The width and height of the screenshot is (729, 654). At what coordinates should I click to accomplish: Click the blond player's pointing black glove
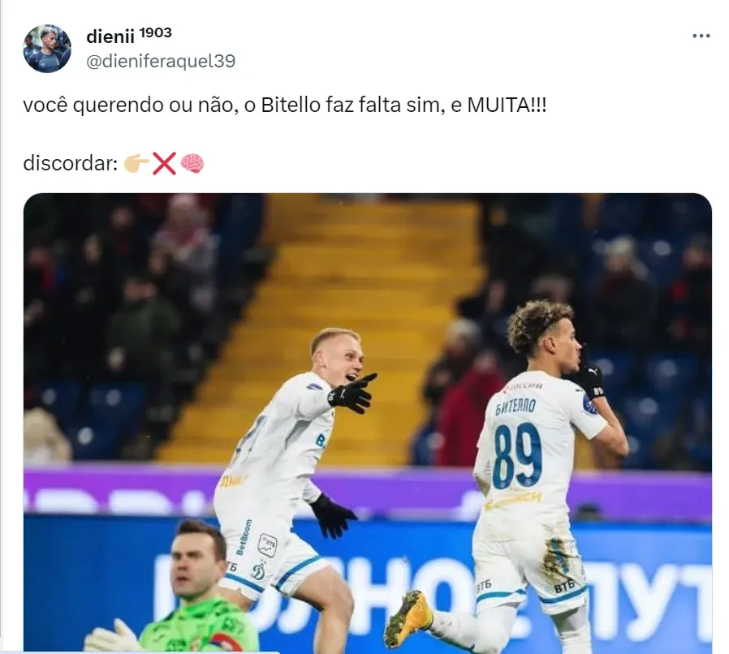[353, 394]
